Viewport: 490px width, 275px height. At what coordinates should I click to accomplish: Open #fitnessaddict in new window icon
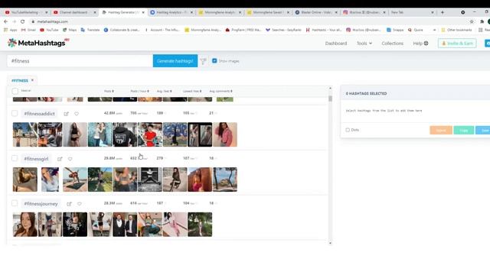[x=67, y=114]
